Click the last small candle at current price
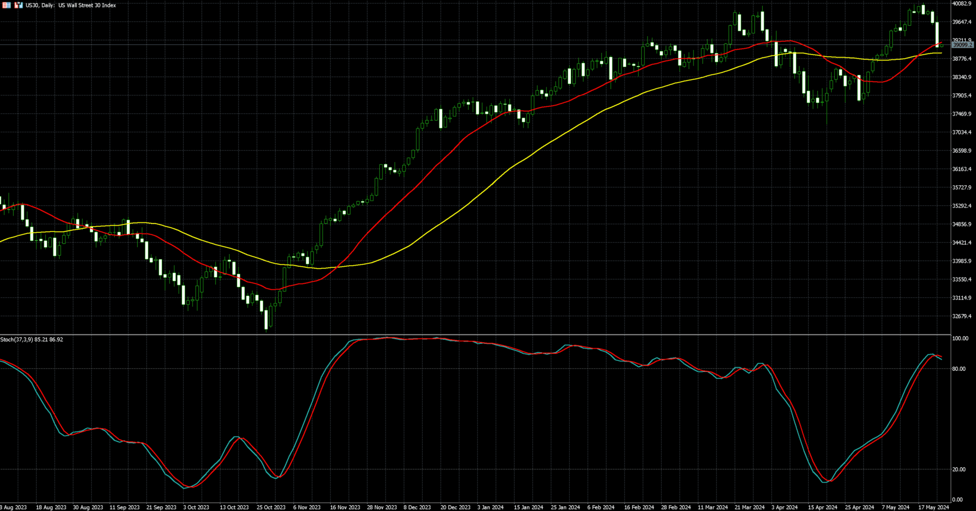 (941, 45)
